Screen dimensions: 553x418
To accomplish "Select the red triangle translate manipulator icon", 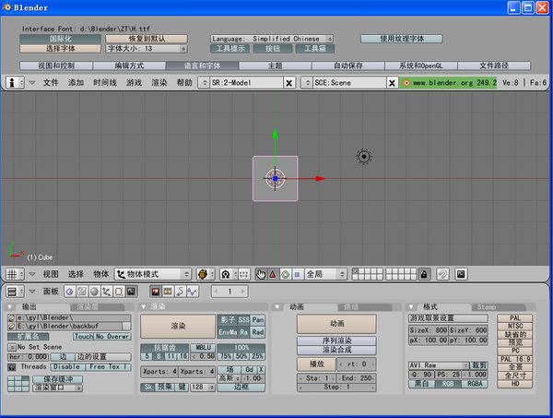I will click(x=273, y=274).
